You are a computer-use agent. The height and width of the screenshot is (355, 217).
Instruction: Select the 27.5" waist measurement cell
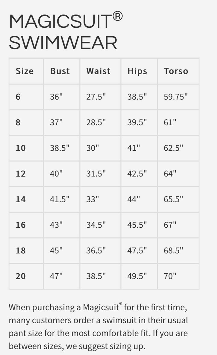pyautogui.click(x=96, y=97)
